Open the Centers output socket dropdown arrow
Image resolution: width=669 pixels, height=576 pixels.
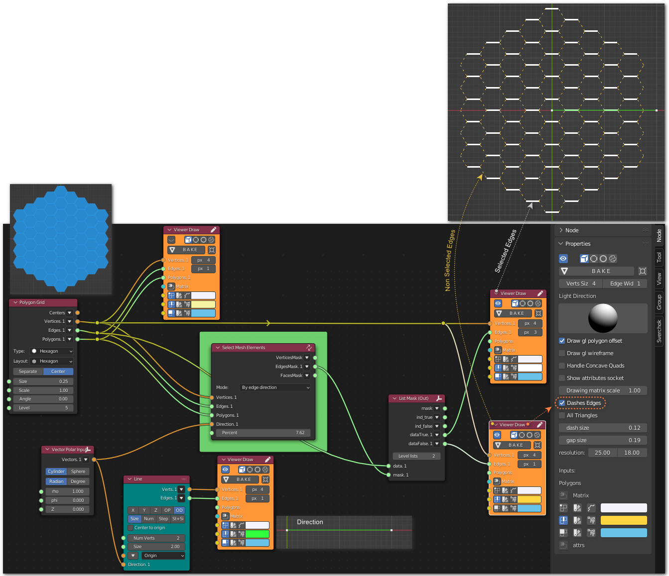coord(70,313)
